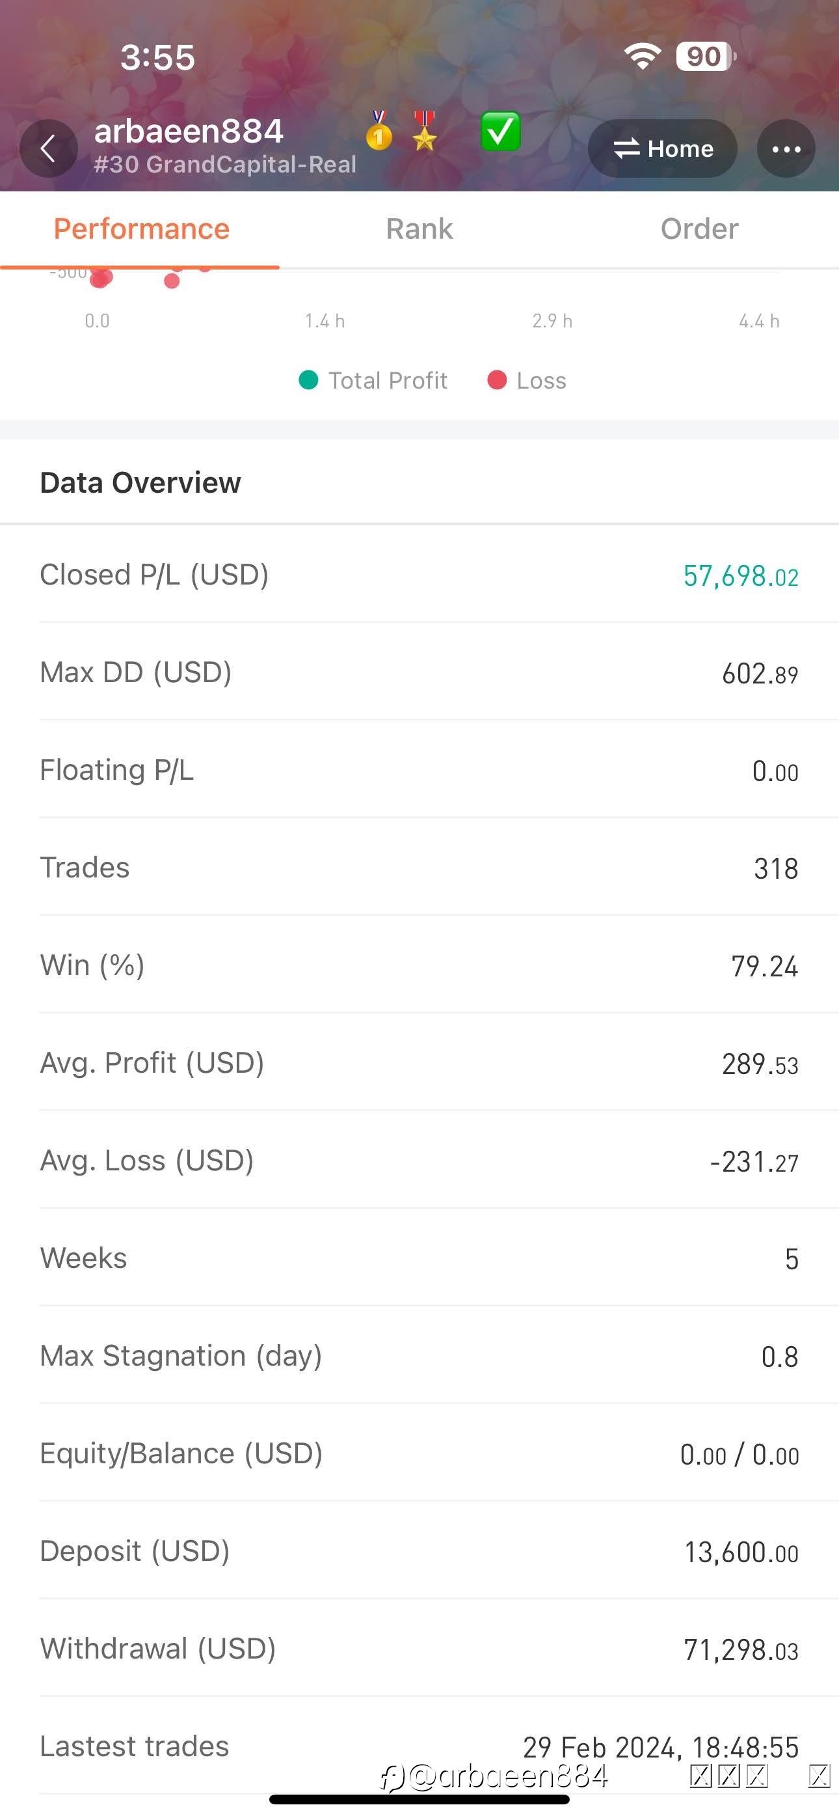Tap the gold number one medal badge
The height and width of the screenshot is (1820, 839).
click(x=379, y=131)
